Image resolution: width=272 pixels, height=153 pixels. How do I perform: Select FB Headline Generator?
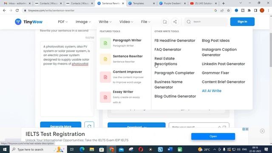coord(175,40)
